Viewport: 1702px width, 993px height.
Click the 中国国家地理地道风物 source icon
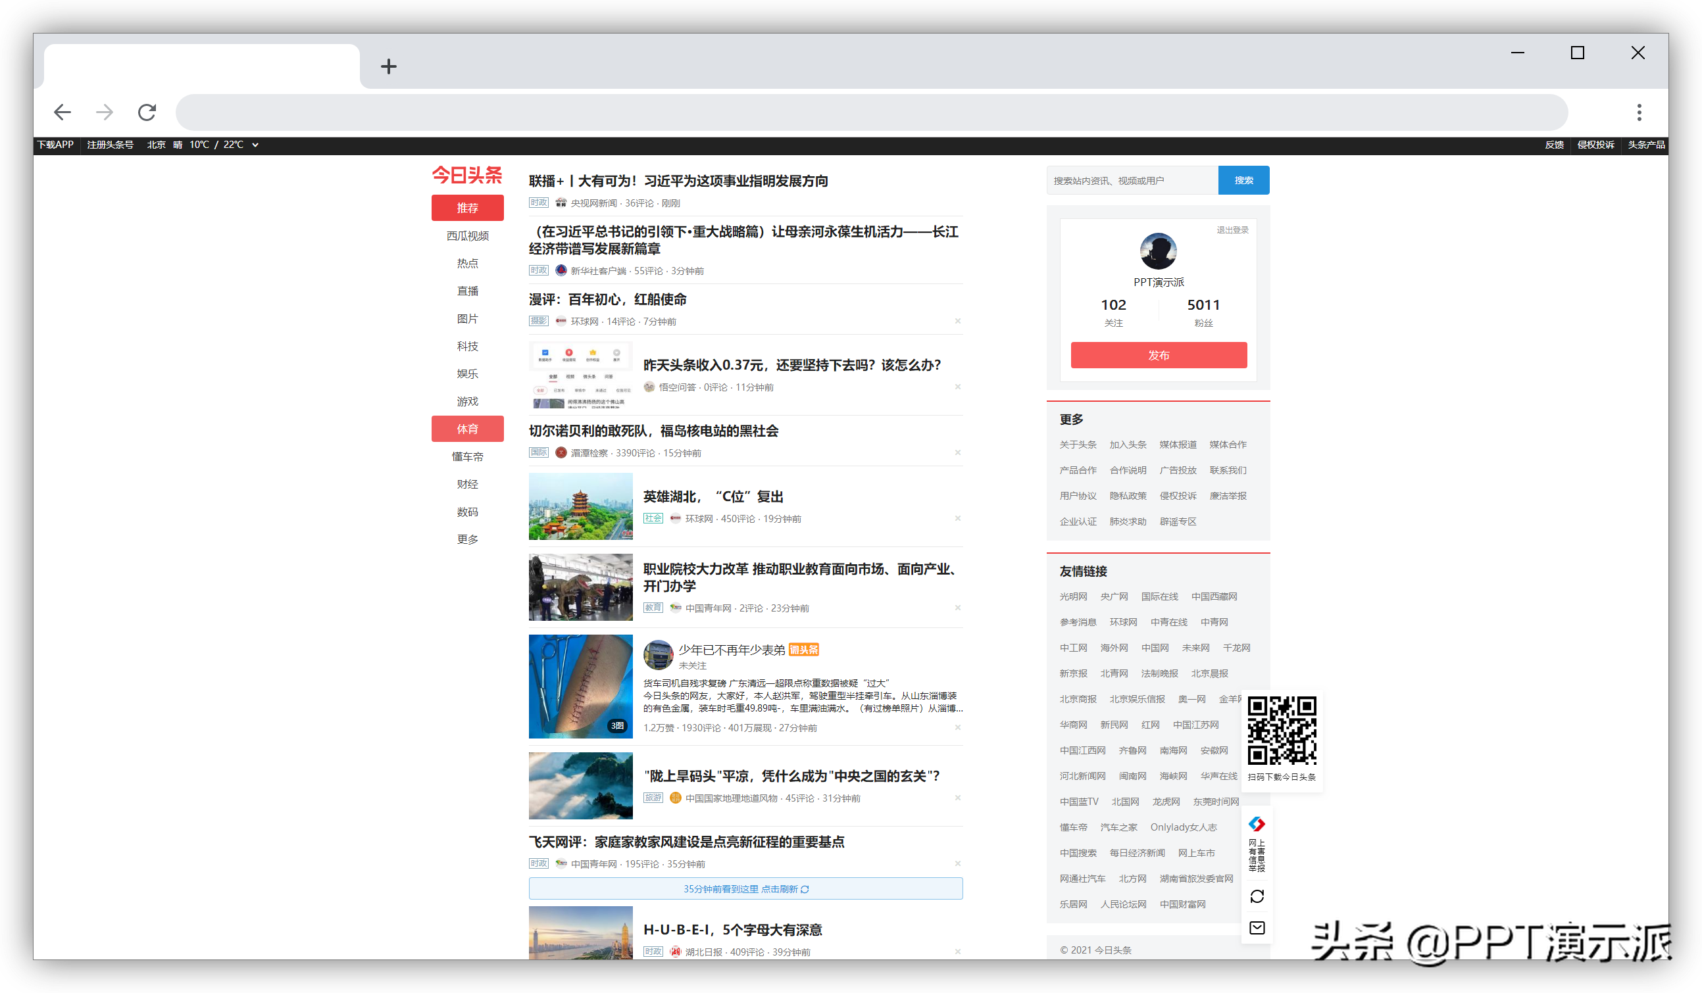(x=676, y=798)
